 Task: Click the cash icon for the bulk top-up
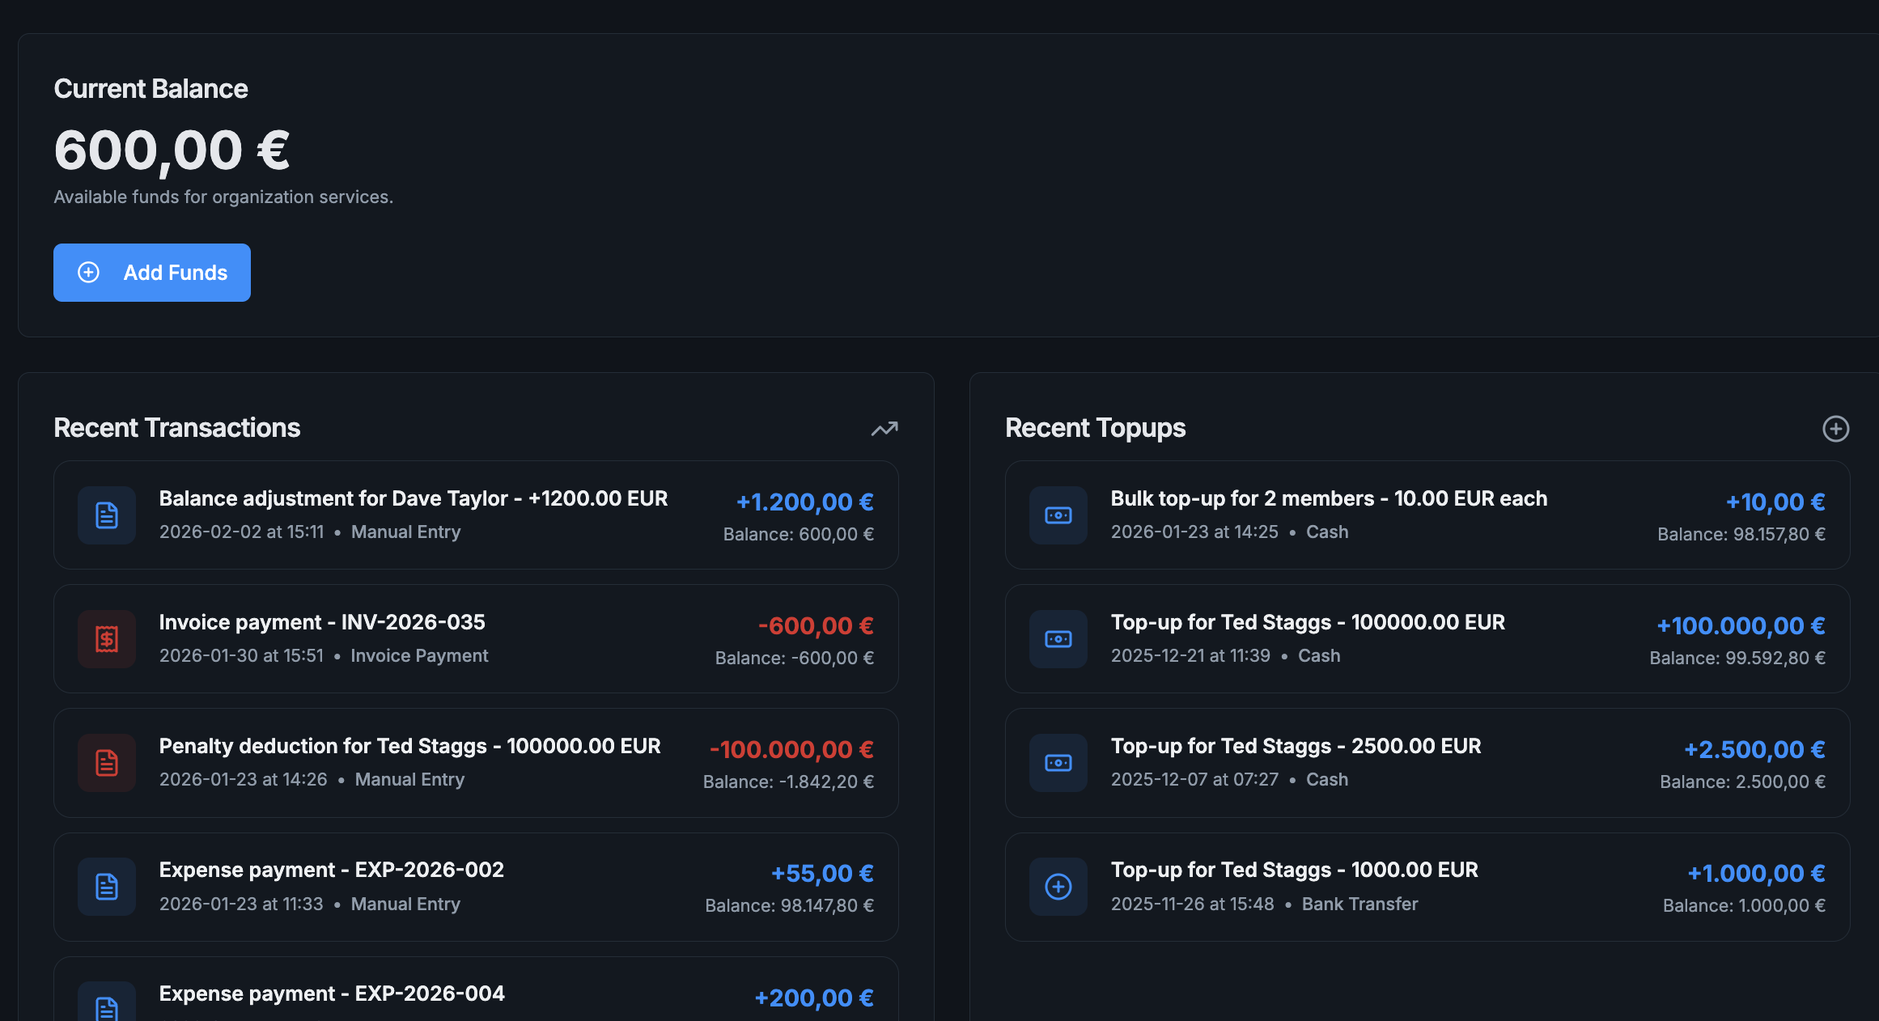(x=1058, y=515)
